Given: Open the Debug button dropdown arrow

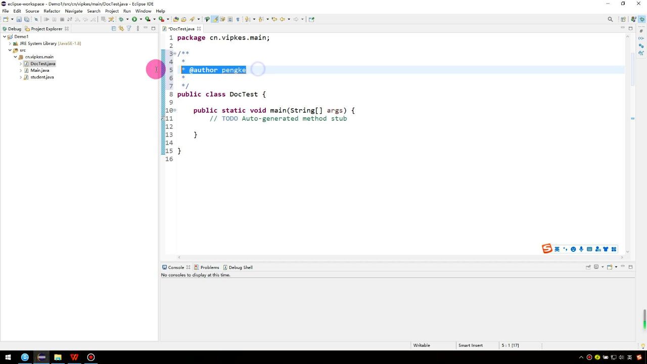Looking at the screenshot, I should click(x=127, y=19).
